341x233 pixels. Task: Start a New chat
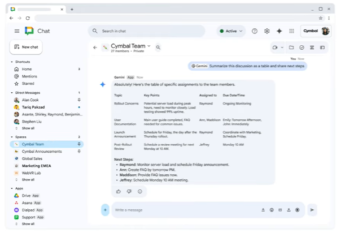26,47
